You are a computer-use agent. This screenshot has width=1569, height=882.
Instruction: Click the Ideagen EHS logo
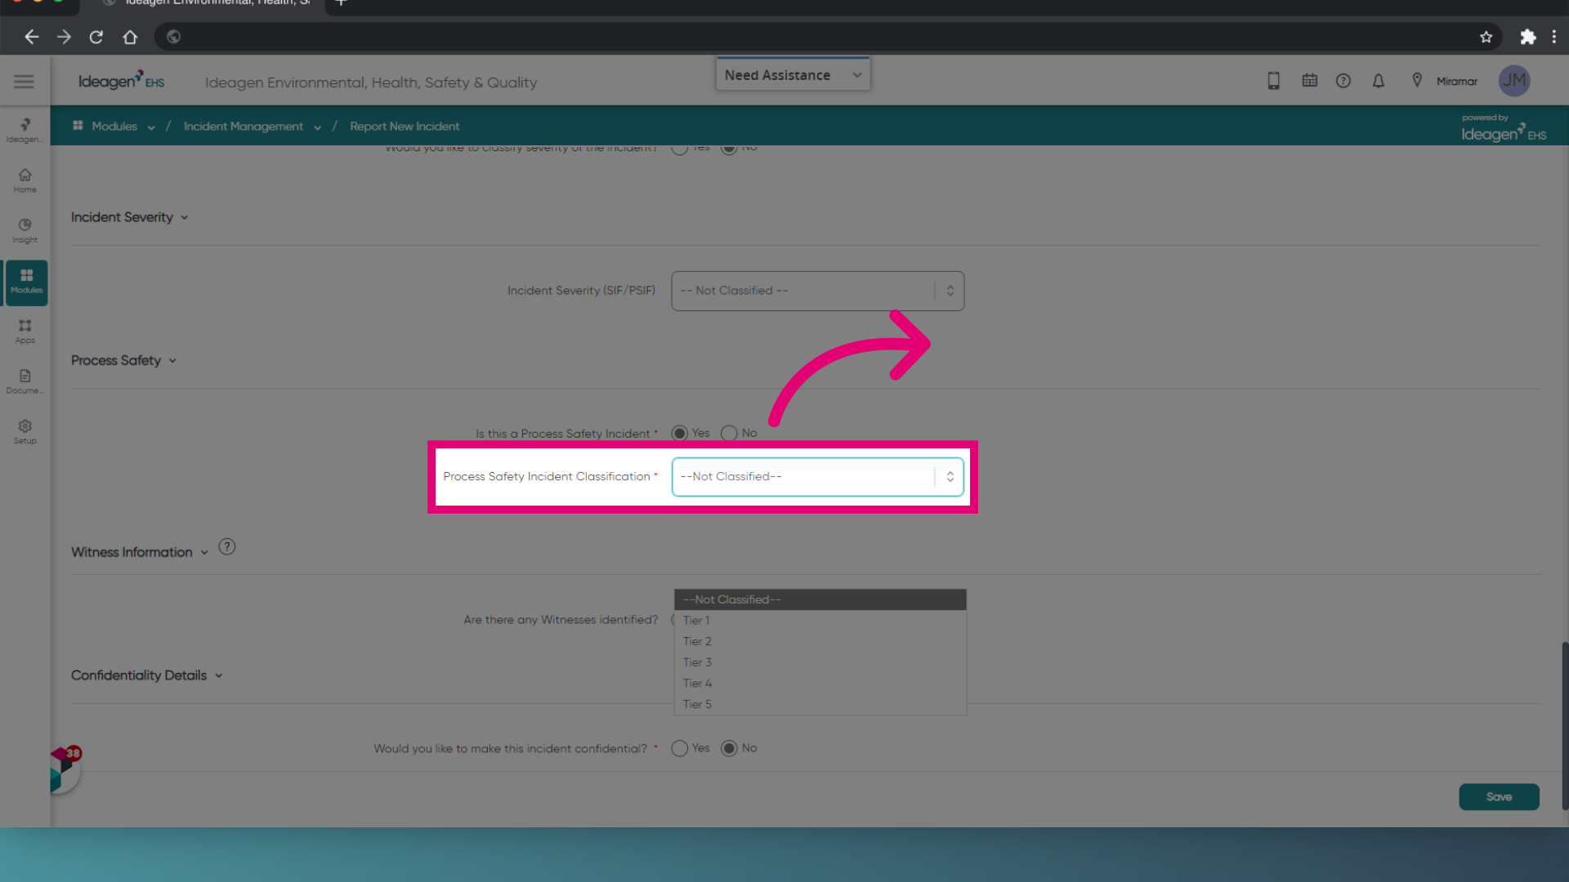(x=121, y=81)
